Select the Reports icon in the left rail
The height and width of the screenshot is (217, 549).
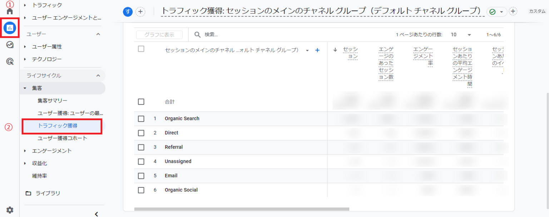click(10, 27)
